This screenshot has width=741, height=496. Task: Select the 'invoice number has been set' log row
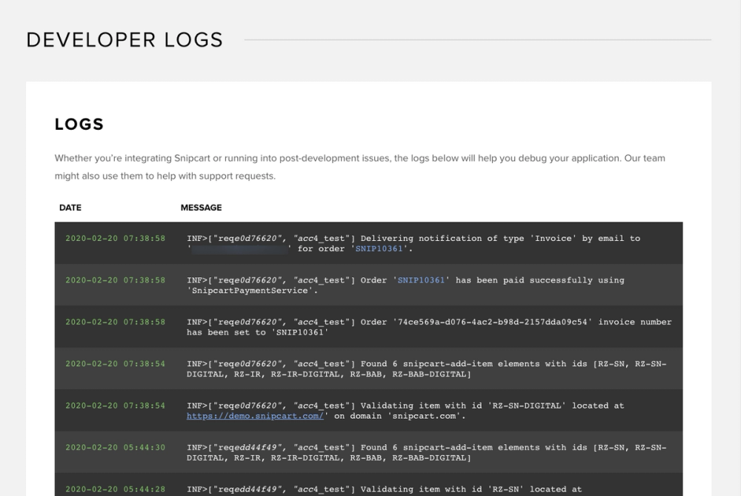[428, 327]
